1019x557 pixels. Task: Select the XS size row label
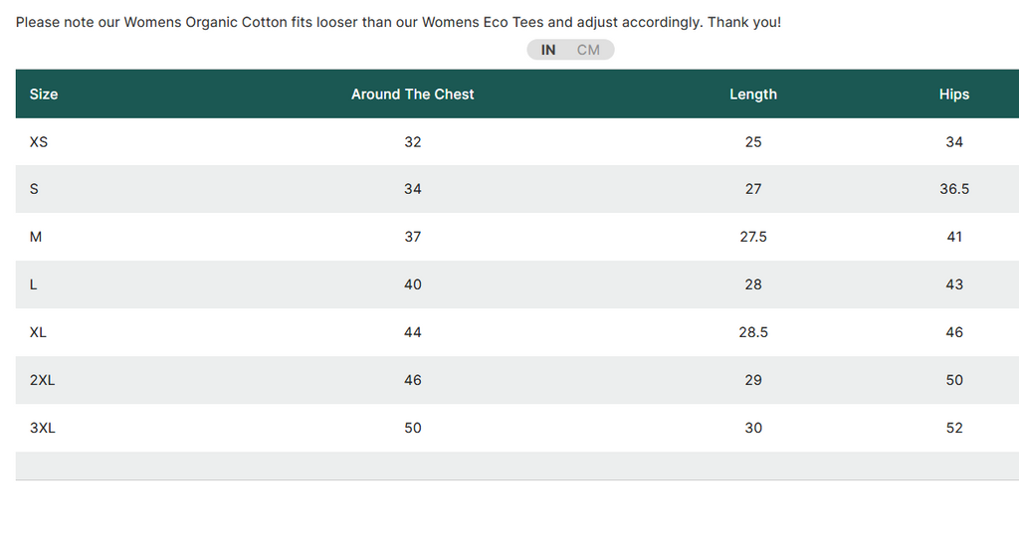click(39, 142)
